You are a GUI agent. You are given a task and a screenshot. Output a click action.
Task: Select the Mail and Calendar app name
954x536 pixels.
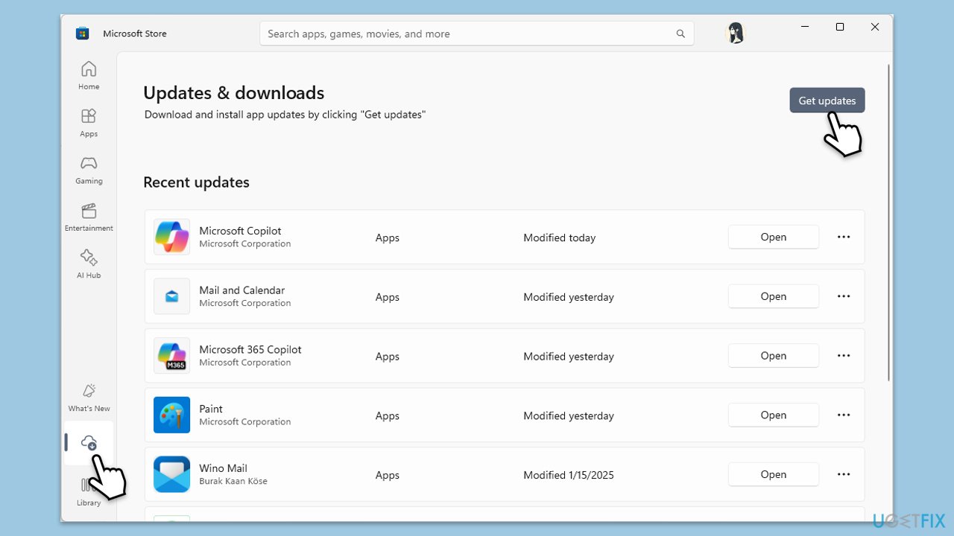click(x=241, y=290)
